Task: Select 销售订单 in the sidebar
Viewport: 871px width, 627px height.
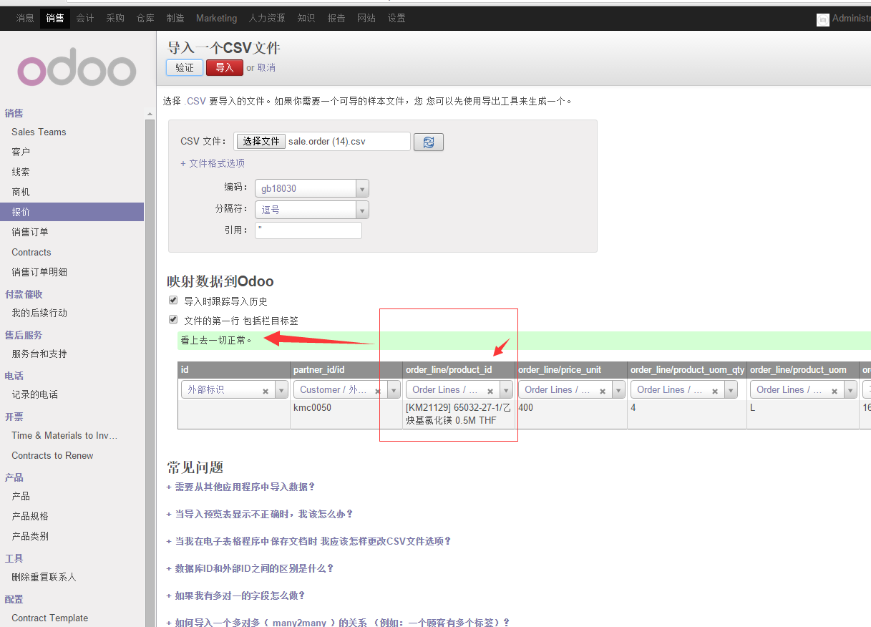Action: click(30, 232)
